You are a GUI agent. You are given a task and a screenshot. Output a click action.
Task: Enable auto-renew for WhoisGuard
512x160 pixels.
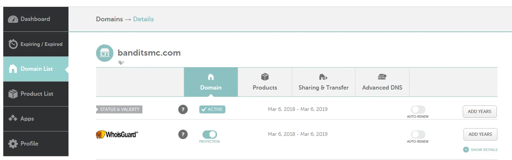(418, 134)
